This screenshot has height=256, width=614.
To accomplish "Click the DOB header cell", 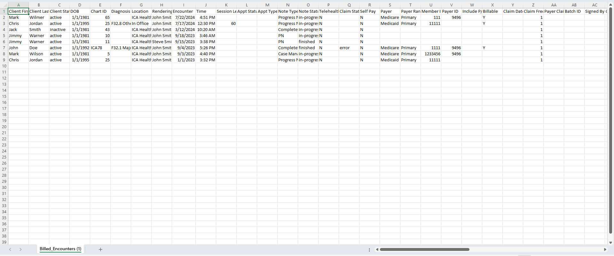I will tap(80, 12).
